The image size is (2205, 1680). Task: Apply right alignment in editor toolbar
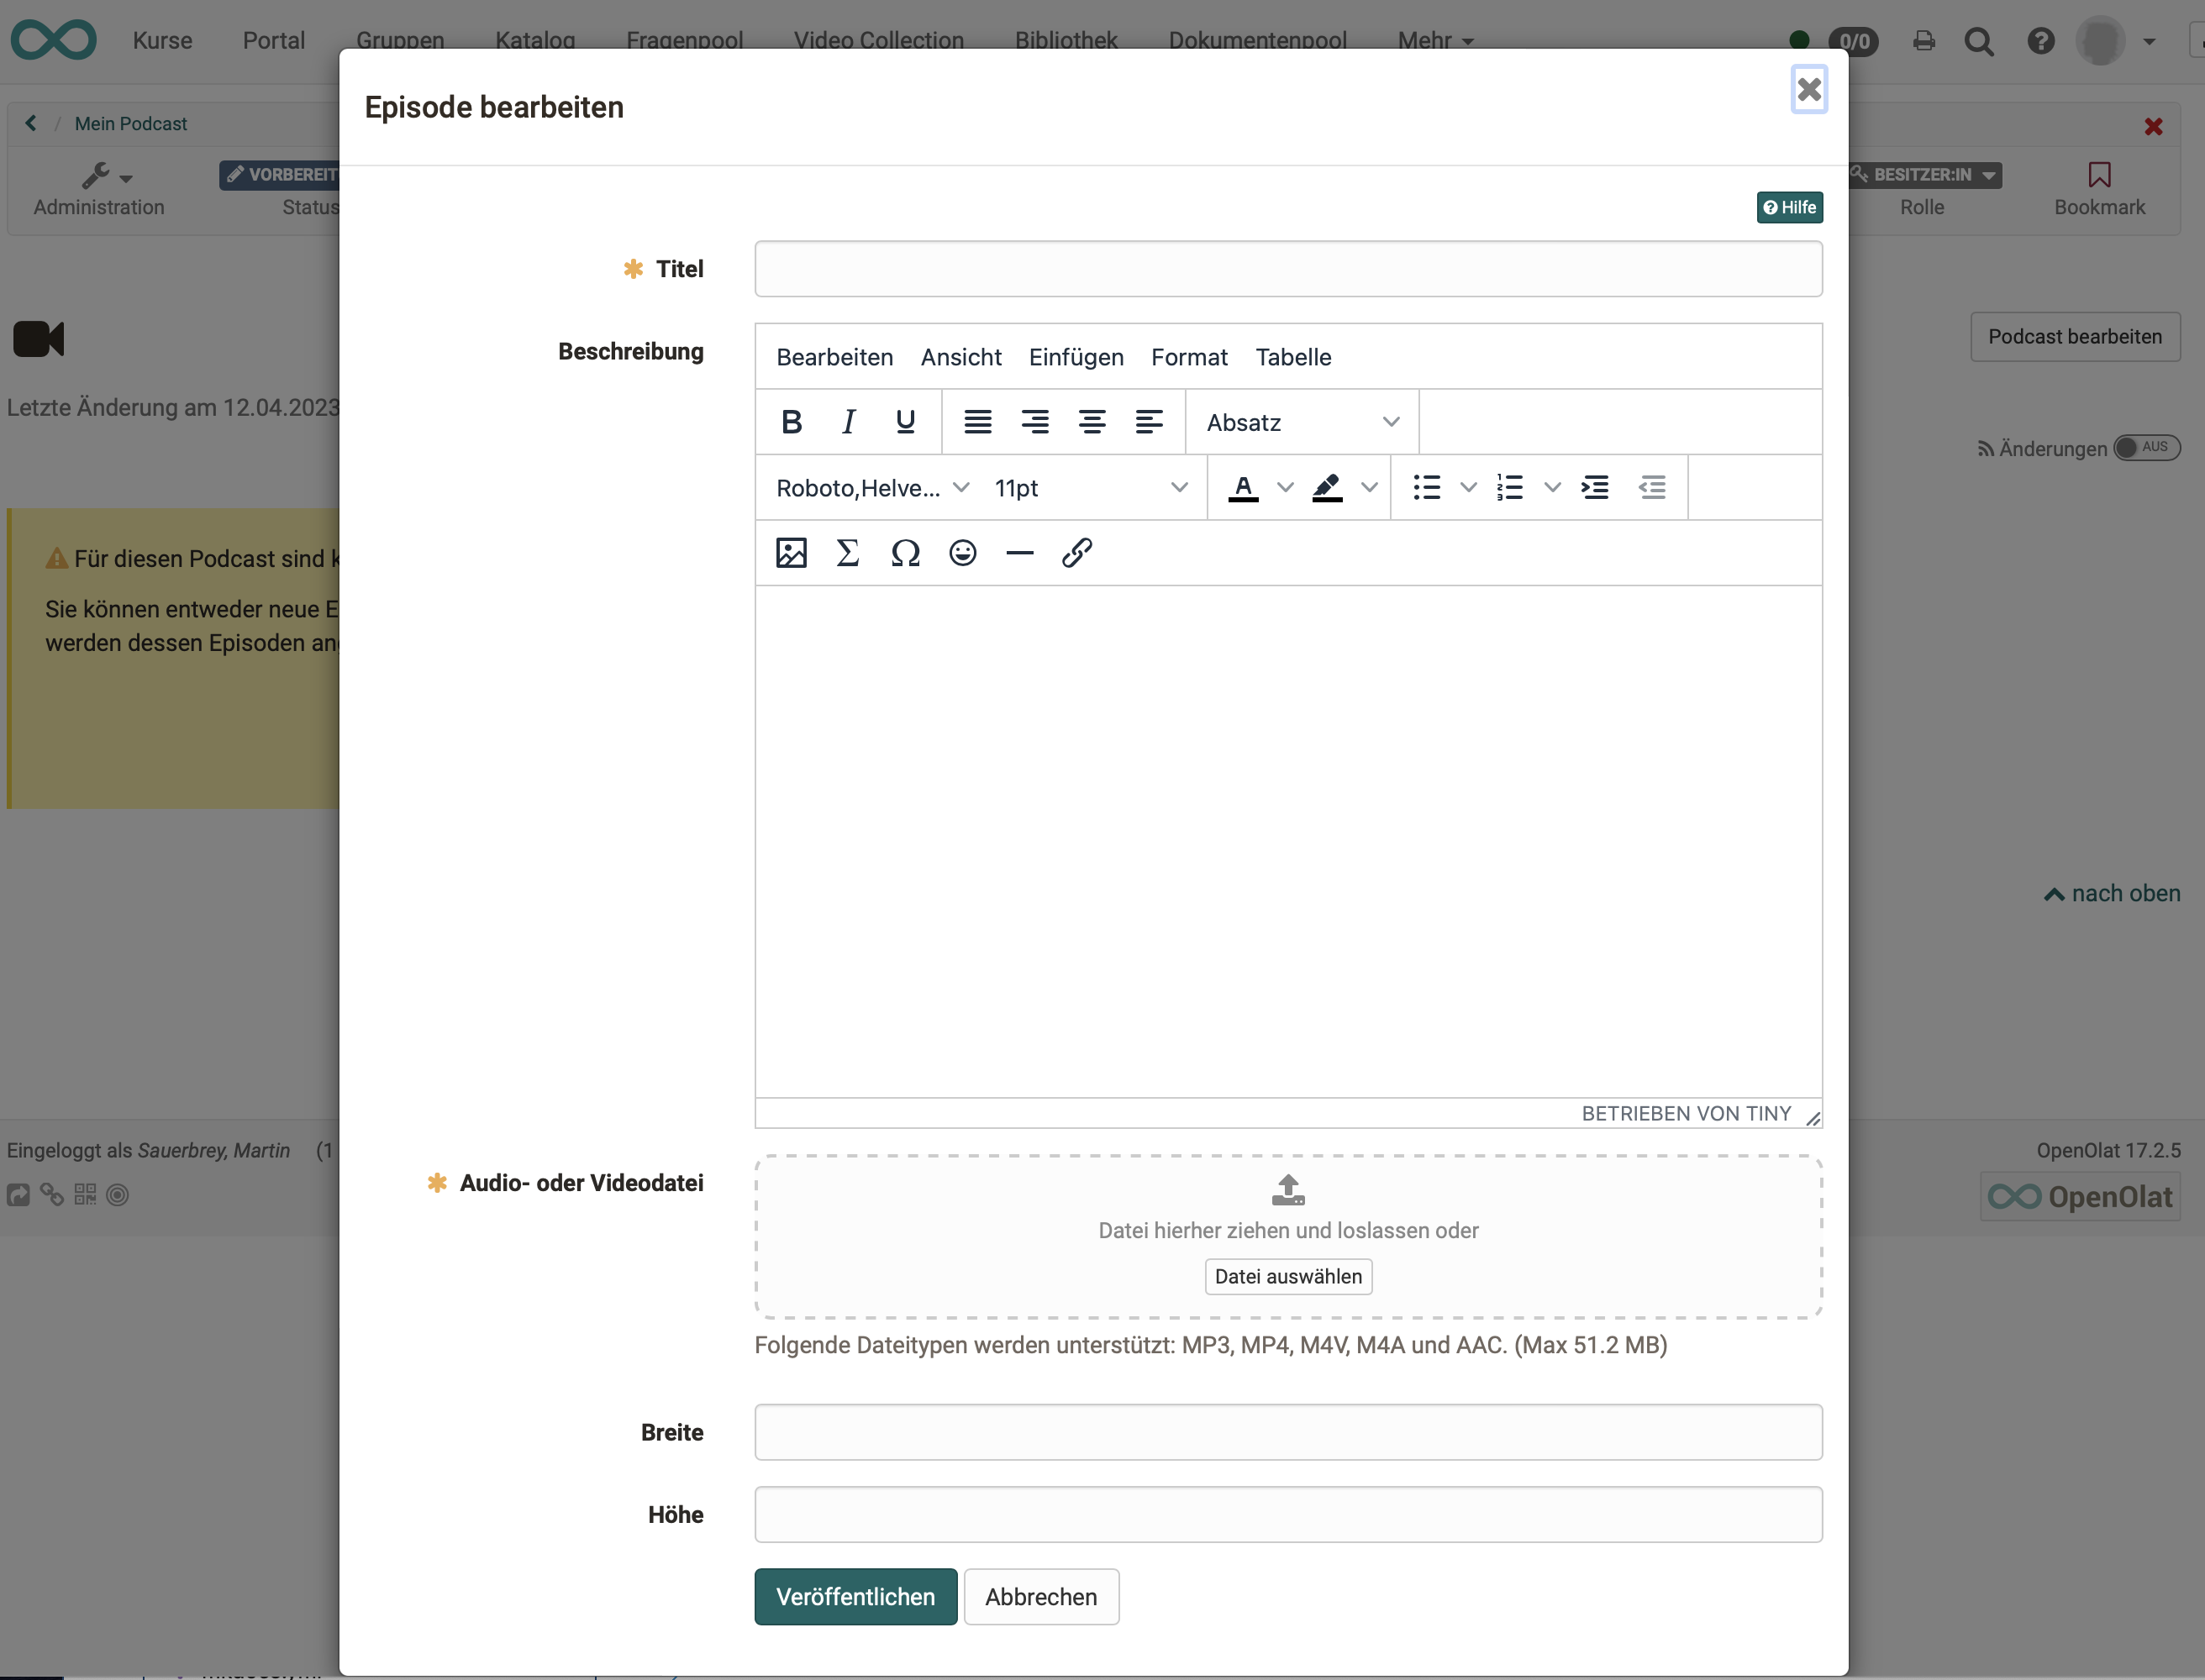pyautogui.click(x=1034, y=422)
